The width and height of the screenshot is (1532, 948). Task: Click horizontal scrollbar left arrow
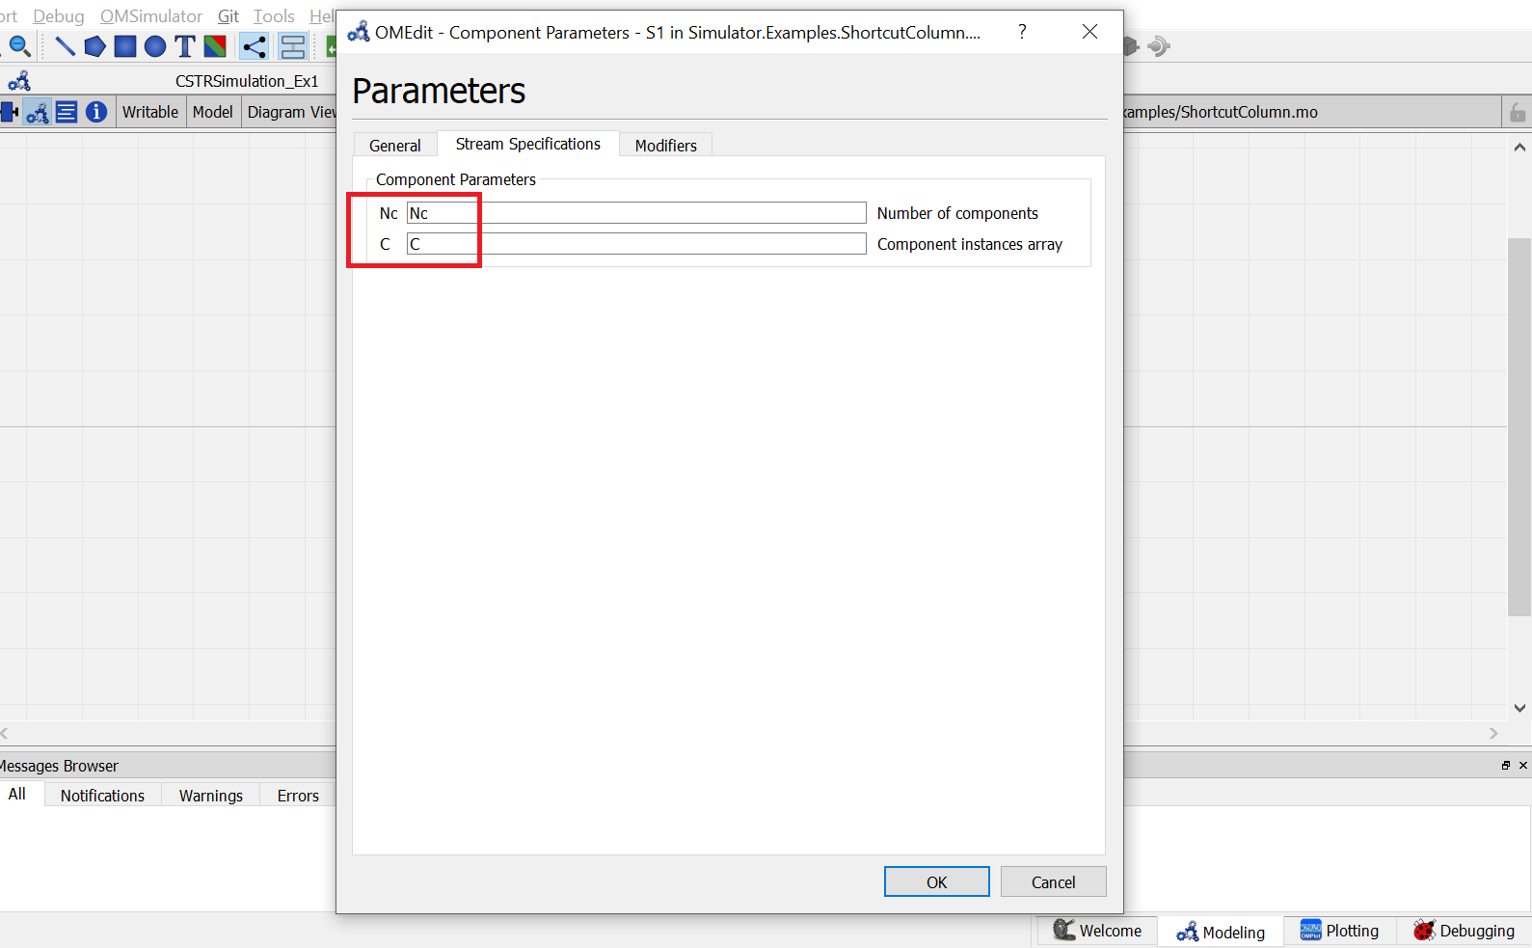tap(5, 733)
